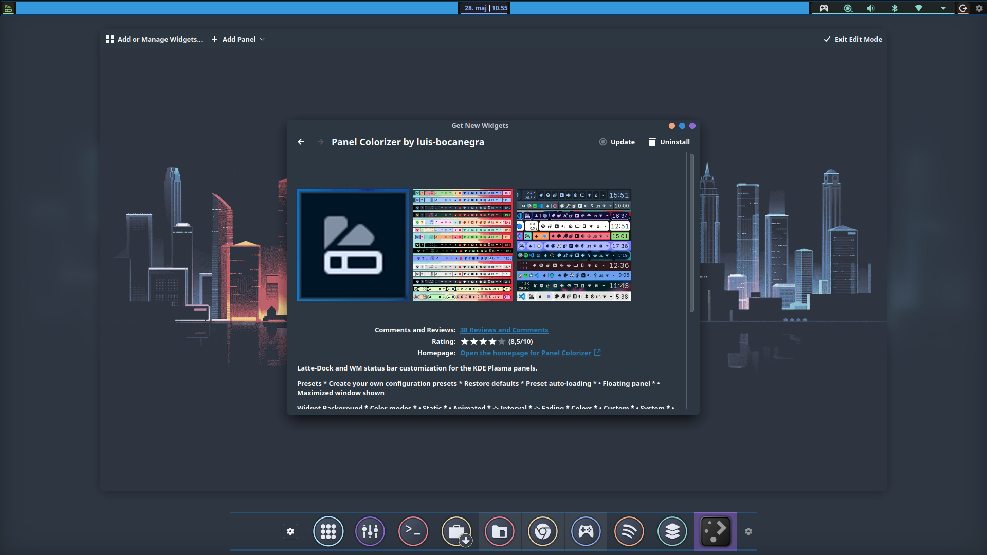Close dialog with the purple window button

click(692, 126)
